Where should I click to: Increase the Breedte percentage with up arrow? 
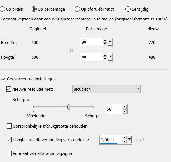pos(105,40)
